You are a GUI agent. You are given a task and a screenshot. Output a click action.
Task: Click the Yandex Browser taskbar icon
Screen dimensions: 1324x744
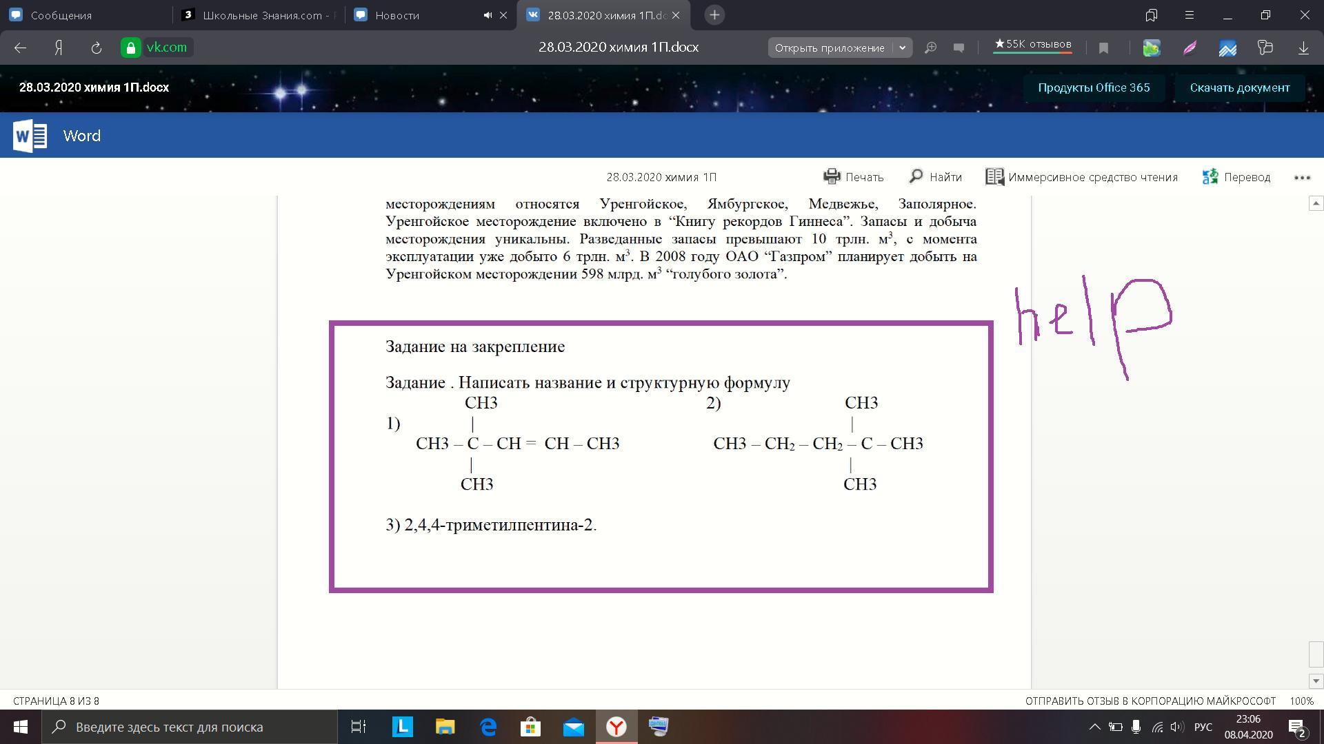pyautogui.click(x=616, y=727)
